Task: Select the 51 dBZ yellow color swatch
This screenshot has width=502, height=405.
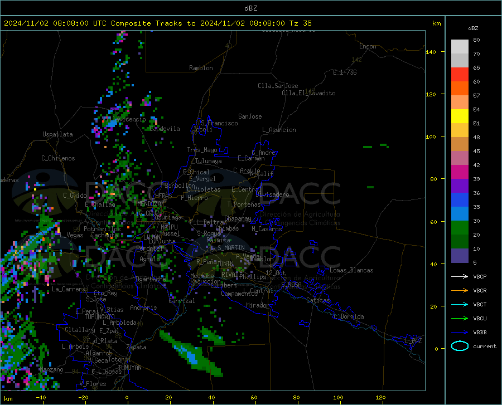Action: click(x=460, y=116)
